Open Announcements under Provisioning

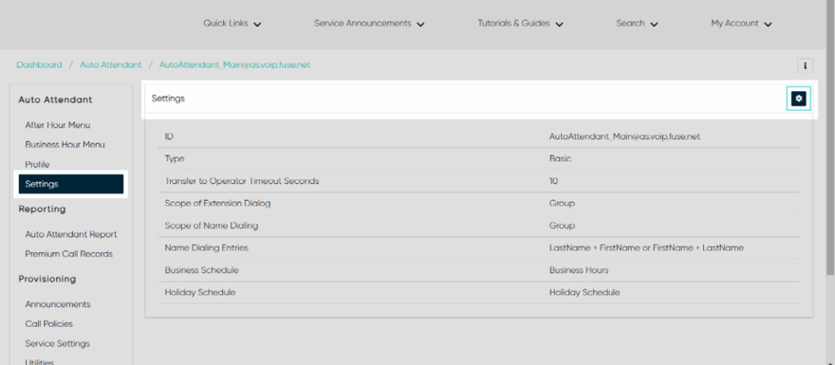(x=58, y=304)
